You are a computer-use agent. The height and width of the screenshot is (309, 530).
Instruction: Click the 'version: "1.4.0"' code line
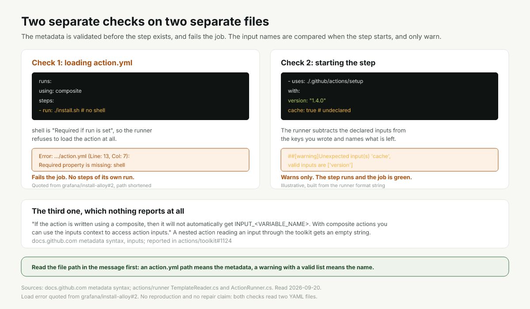tap(307, 101)
